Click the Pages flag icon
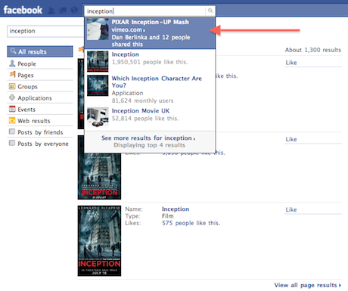Image resolution: width=348 pixels, height=291 pixels. tap(12, 75)
